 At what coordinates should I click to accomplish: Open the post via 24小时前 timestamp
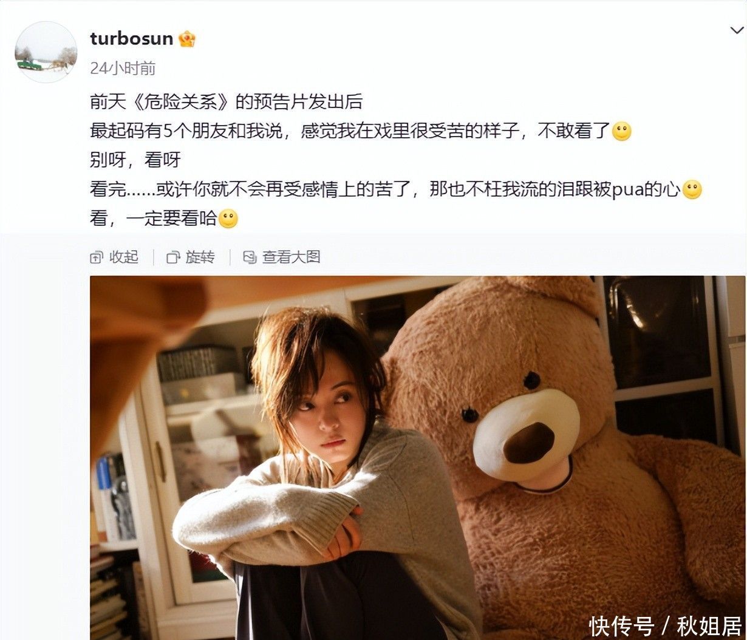click(x=123, y=68)
